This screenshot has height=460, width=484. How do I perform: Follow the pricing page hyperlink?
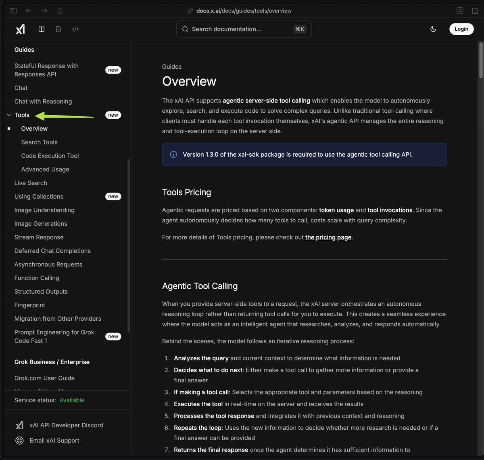click(328, 237)
